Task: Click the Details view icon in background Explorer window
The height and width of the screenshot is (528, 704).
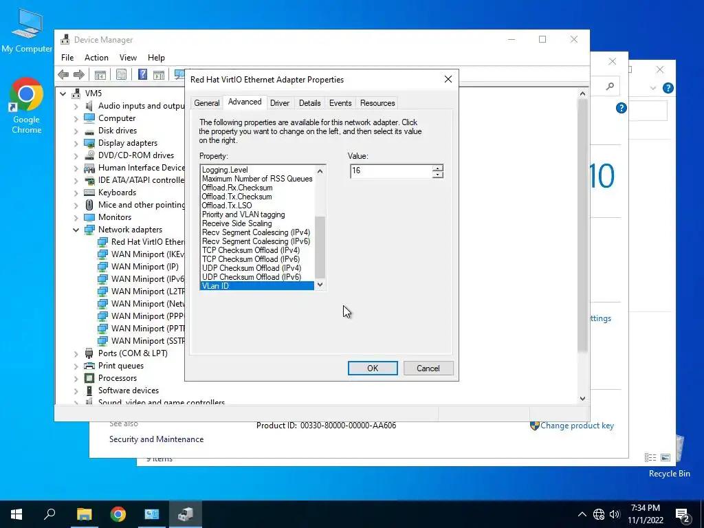Action: pos(650,457)
